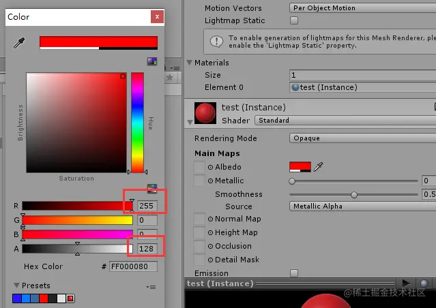Click the Element 0 test (Instance) field
The image size is (436, 308).
(x=362, y=87)
